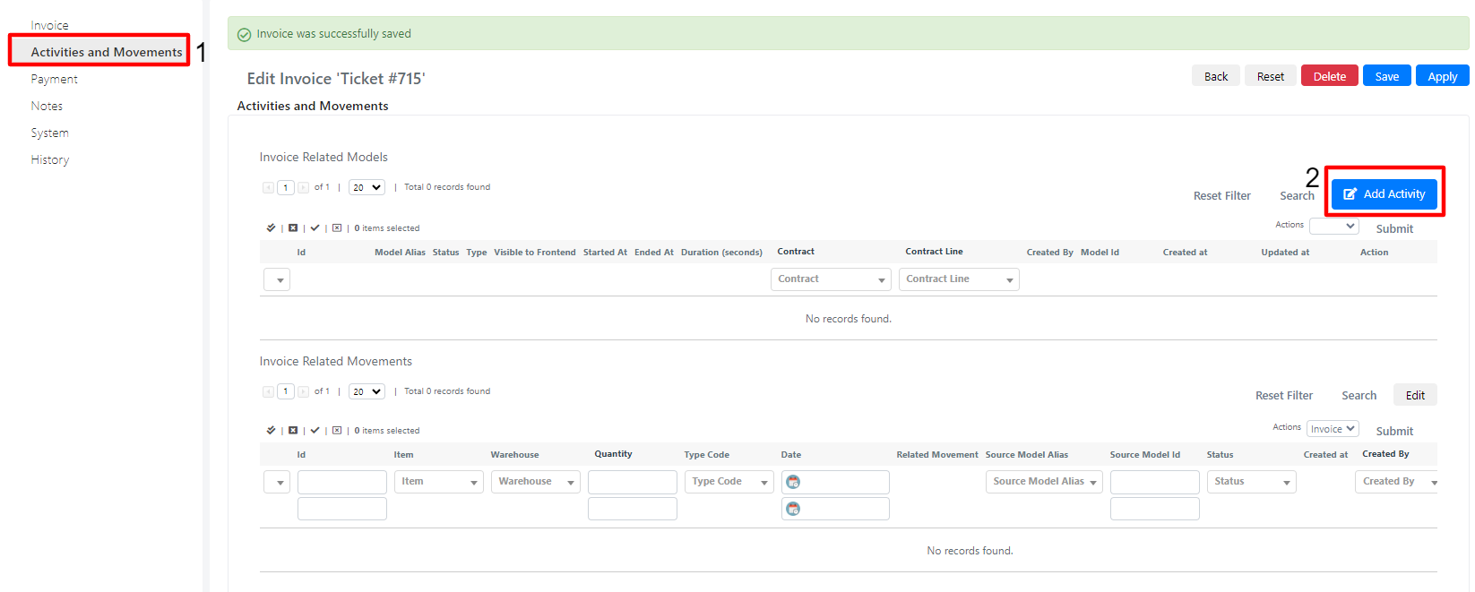This screenshot has width=1475, height=592.
Task: Click select-visible checkmark icon in Related Models grid
Action: 315,227
